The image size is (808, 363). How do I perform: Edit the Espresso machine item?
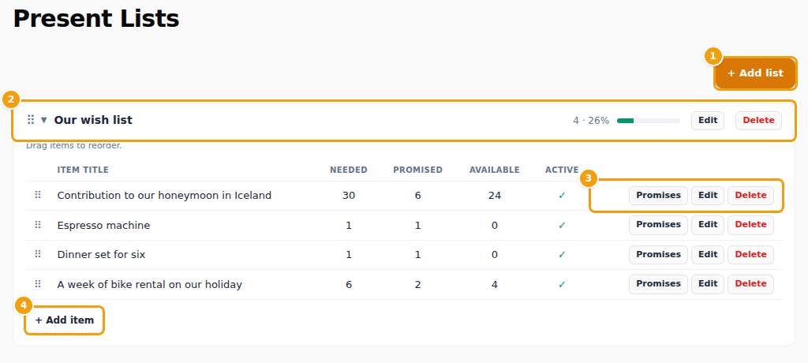708,225
